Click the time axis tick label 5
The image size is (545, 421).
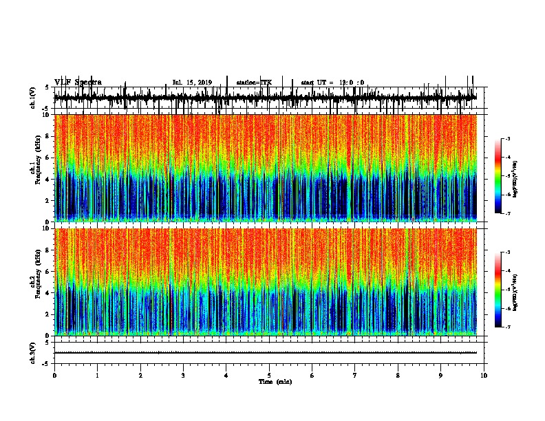(269, 376)
